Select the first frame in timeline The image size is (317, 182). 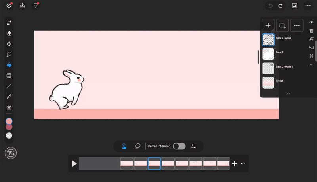pyautogui.click(x=127, y=164)
